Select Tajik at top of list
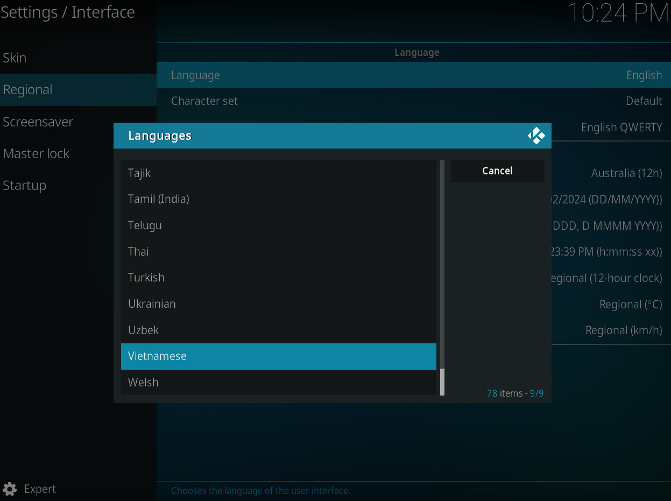The image size is (671, 501). [x=278, y=173]
